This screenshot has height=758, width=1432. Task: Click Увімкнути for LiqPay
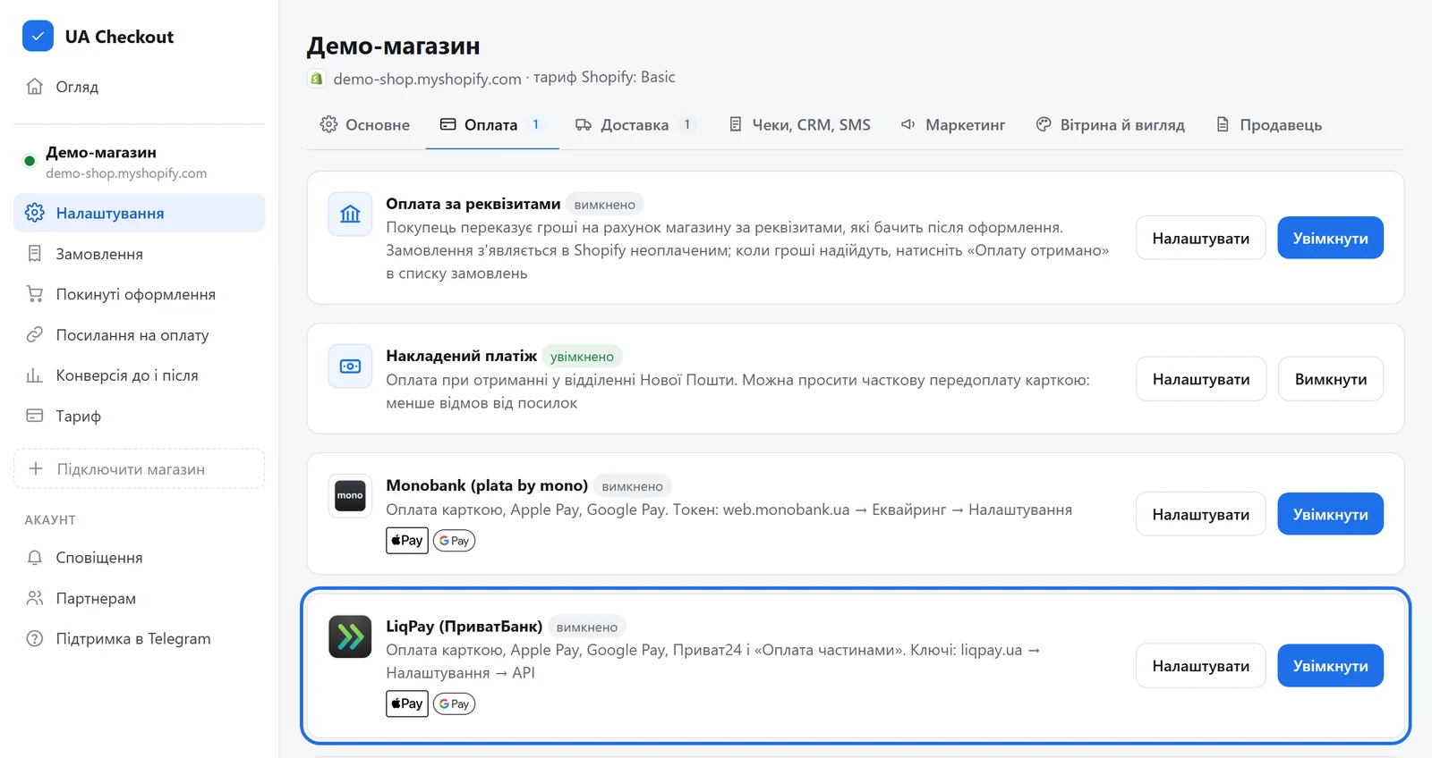click(1330, 666)
